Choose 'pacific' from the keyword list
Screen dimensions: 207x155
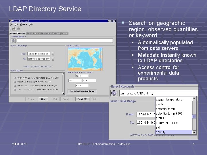tap(174, 104)
